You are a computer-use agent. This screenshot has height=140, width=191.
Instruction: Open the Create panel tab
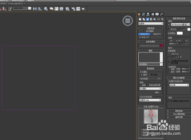click(139, 14)
